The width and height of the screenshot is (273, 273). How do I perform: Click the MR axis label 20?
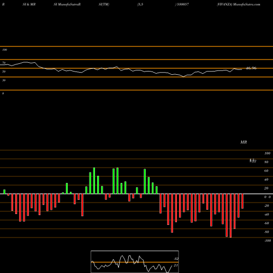tap(266, 188)
